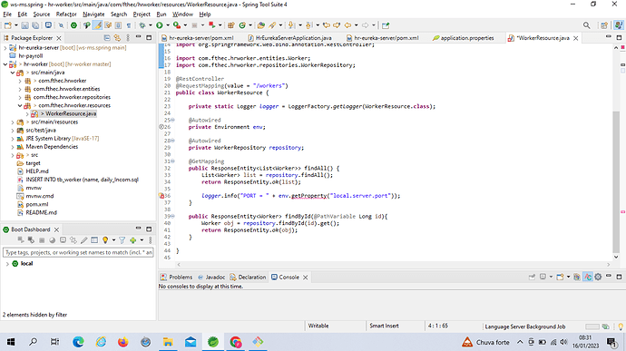Click the Debug bug icon in toolbar
The width and height of the screenshot is (626, 351).
(x=142, y=25)
